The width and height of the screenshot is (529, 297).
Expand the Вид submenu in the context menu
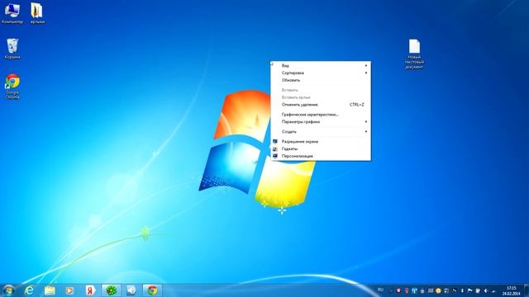click(x=321, y=65)
